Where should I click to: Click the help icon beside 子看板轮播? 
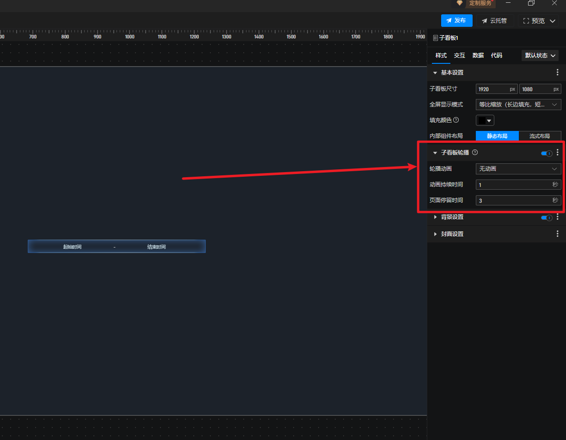tap(475, 153)
